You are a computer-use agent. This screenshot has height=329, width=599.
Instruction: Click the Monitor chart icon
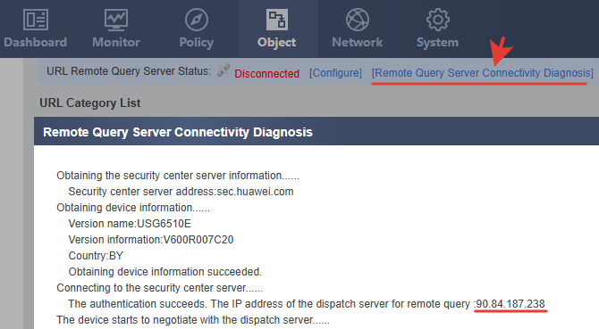116,20
